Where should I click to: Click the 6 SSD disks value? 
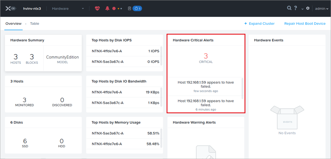click(x=25, y=143)
